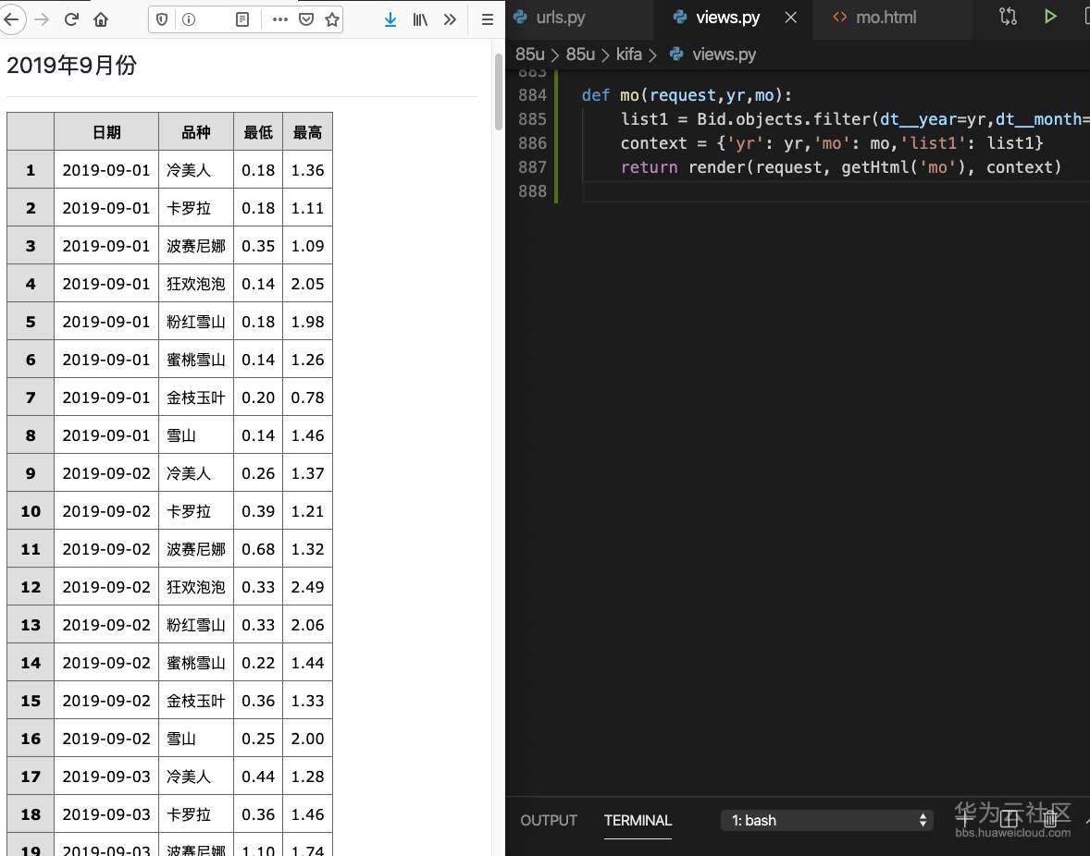Click the open changes compare icon
Screen dimensions: 1090x856
coord(1008,17)
